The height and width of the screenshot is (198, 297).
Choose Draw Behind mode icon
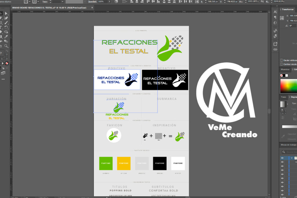tap(3, 68)
